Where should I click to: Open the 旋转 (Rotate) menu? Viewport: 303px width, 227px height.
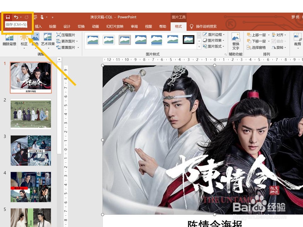tap(279, 47)
